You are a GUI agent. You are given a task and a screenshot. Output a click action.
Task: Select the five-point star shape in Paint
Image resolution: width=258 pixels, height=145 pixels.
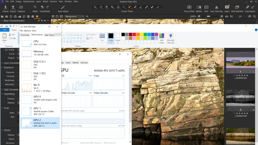pos(67,41)
